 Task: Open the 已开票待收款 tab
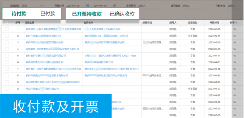87,14
